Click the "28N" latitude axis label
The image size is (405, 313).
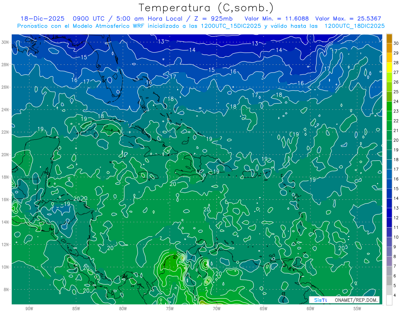click(5, 64)
